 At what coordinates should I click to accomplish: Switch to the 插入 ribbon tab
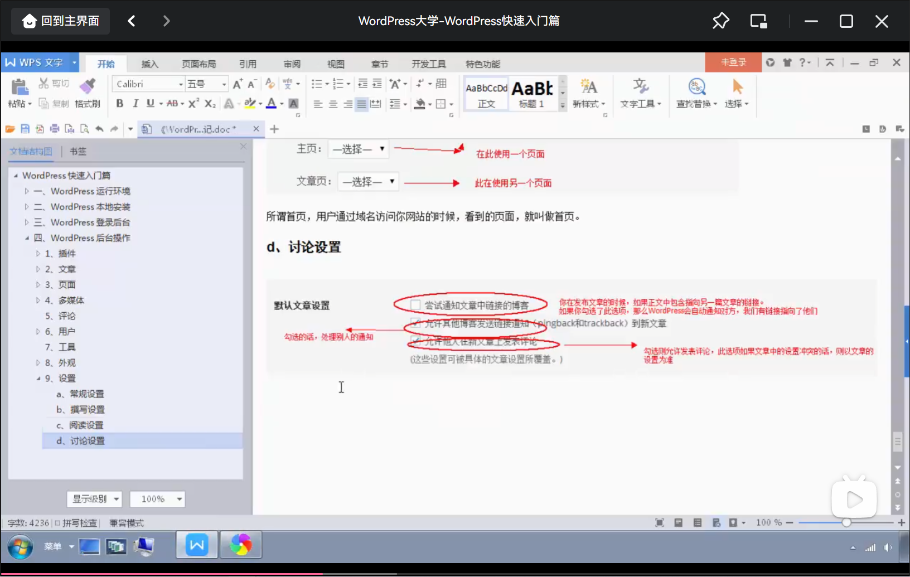pyautogui.click(x=149, y=64)
